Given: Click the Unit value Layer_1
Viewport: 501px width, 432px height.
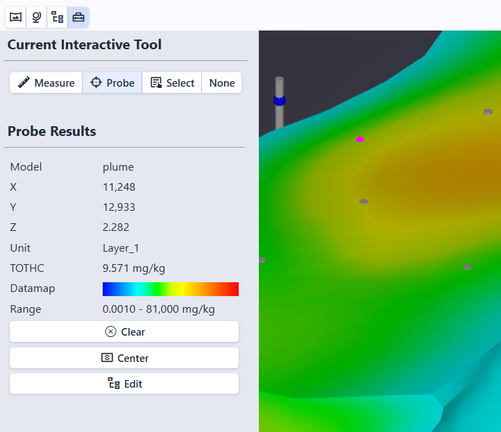Looking at the screenshot, I should [x=121, y=248].
